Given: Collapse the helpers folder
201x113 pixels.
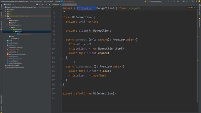Looking at the screenshot, I should pos(14,32).
